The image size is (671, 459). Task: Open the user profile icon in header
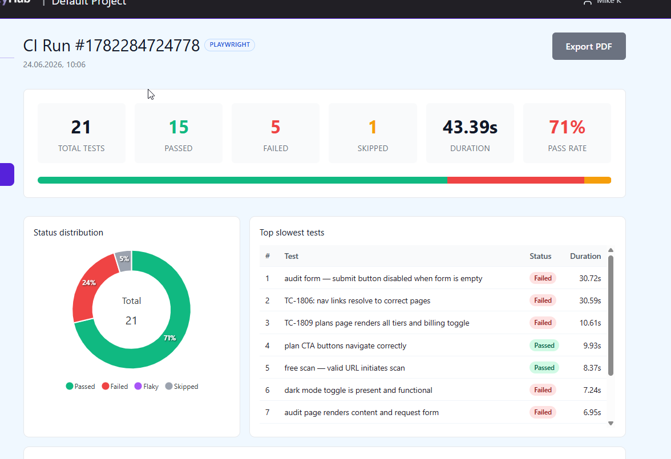point(588,2)
